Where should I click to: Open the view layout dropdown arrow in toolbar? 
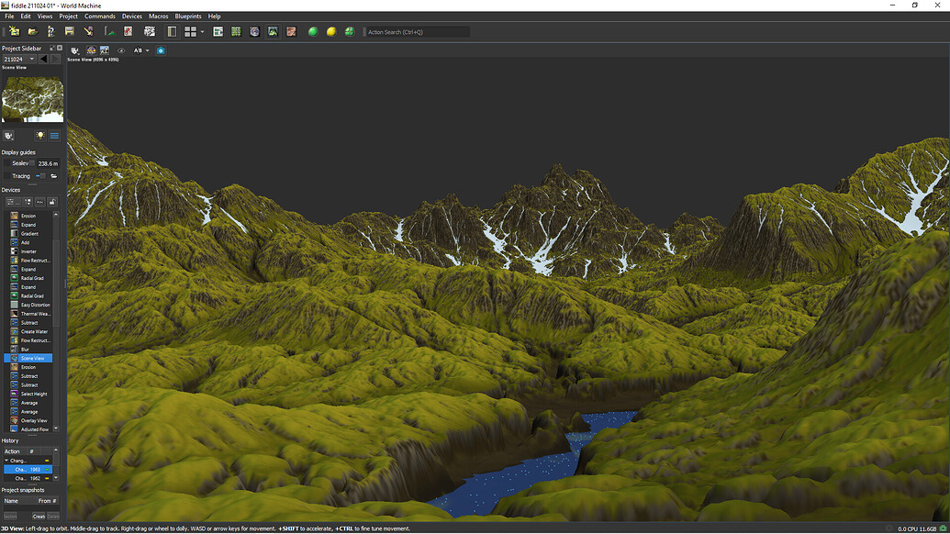coord(201,30)
